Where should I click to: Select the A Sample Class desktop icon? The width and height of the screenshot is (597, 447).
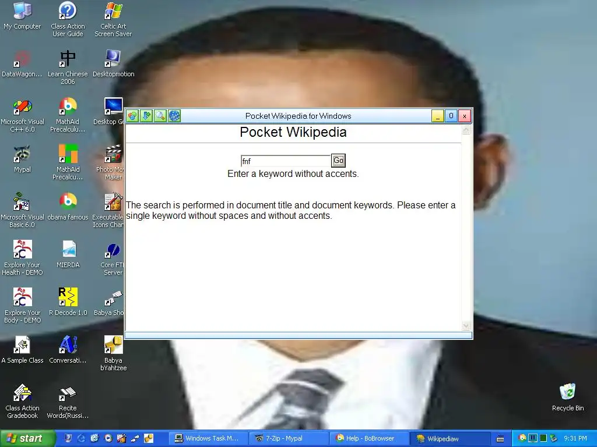(22, 350)
